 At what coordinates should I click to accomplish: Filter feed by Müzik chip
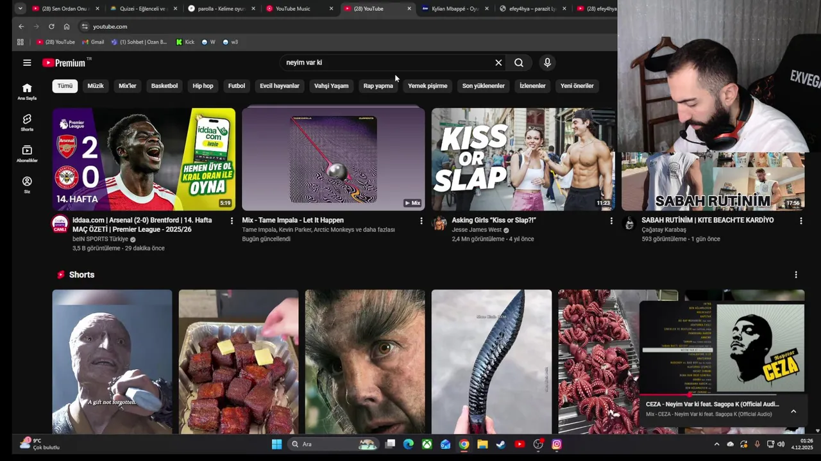tap(96, 86)
